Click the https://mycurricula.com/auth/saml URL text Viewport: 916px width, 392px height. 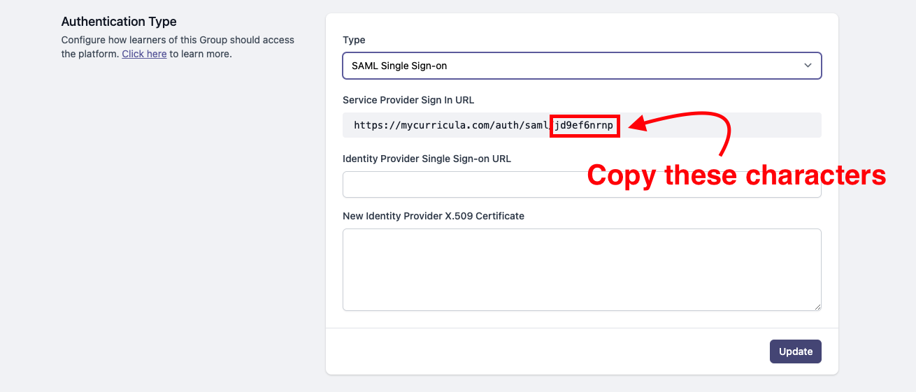click(452, 126)
